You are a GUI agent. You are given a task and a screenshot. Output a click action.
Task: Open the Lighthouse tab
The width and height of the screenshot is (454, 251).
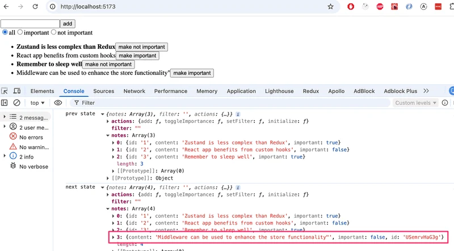tap(279, 91)
